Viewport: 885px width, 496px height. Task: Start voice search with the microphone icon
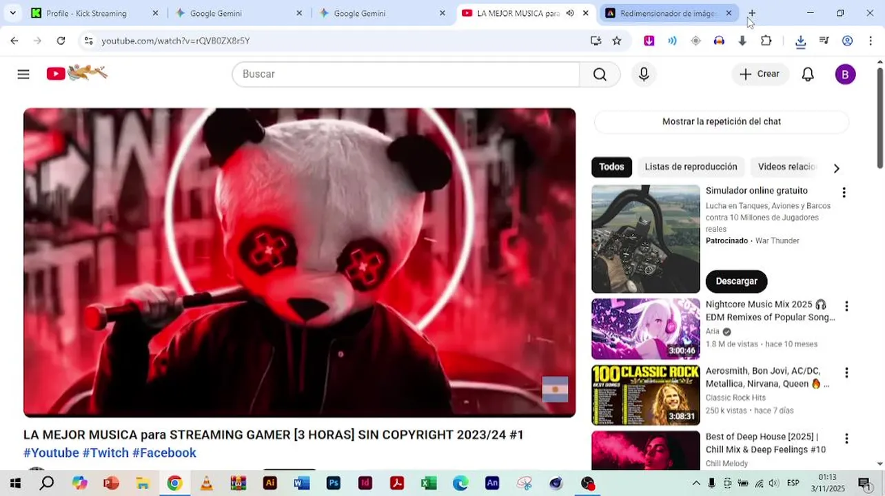click(x=644, y=74)
